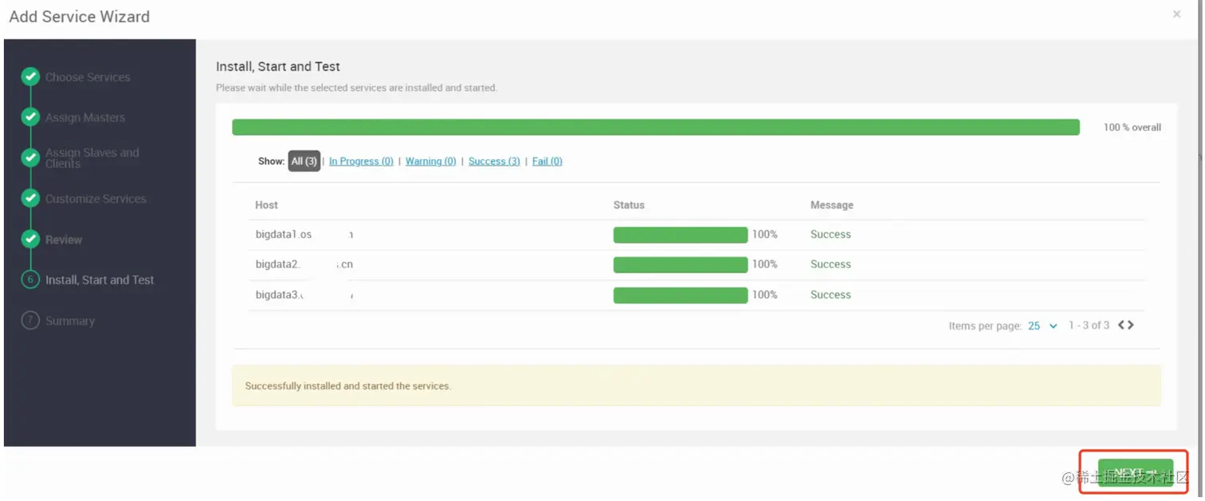Click bigdata1 host progress bar
This screenshot has height=501, width=1205.
pyautogui.click(x=681, y=234)
